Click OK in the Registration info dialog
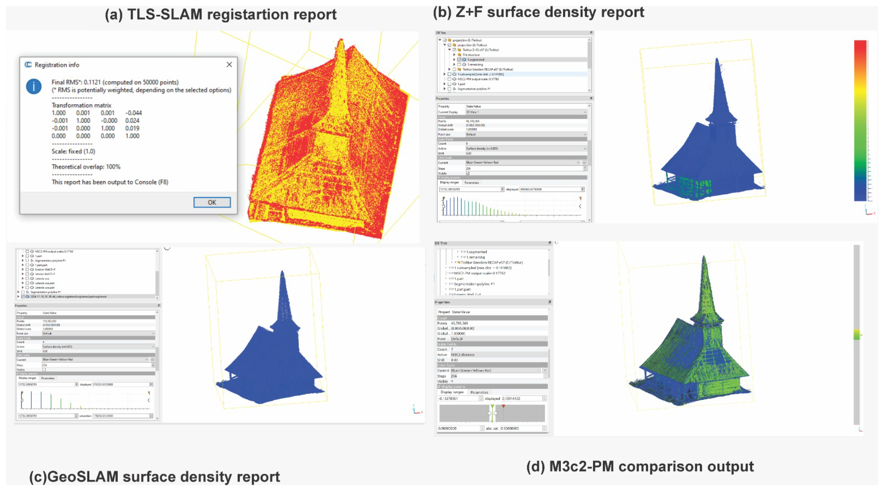The width and height of the screenshot is (883, 491). (x=212, y=202)
